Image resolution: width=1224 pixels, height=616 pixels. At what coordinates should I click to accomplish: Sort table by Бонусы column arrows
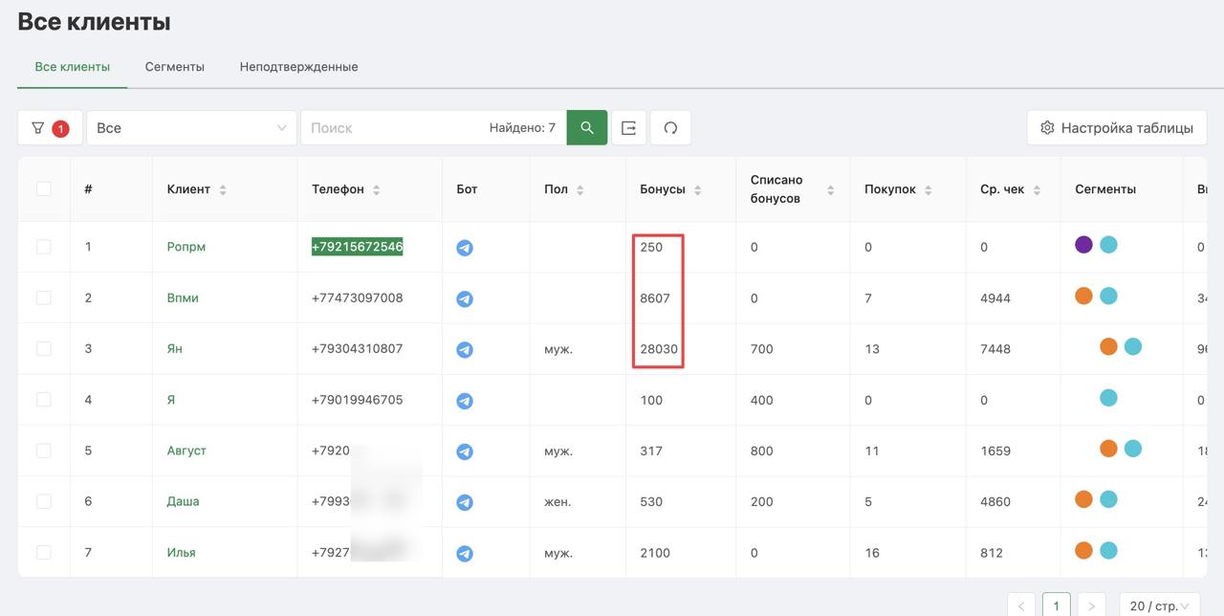tap(698, 189)
